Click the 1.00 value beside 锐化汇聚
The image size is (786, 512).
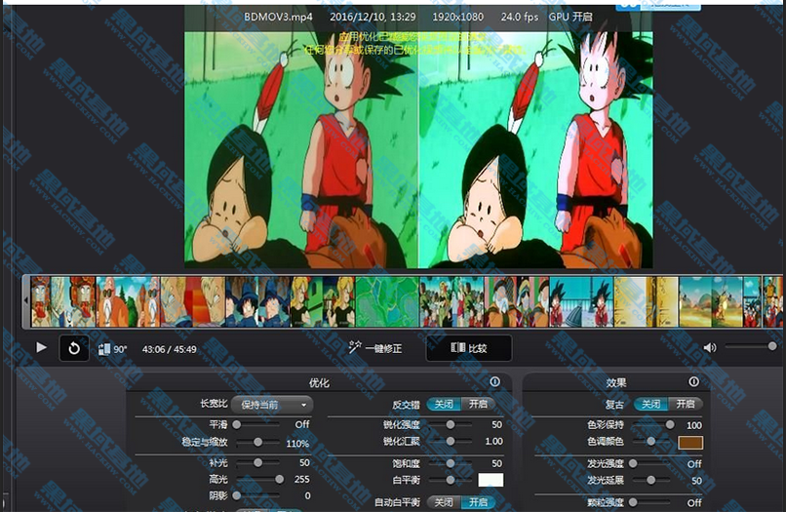(493, 441)
